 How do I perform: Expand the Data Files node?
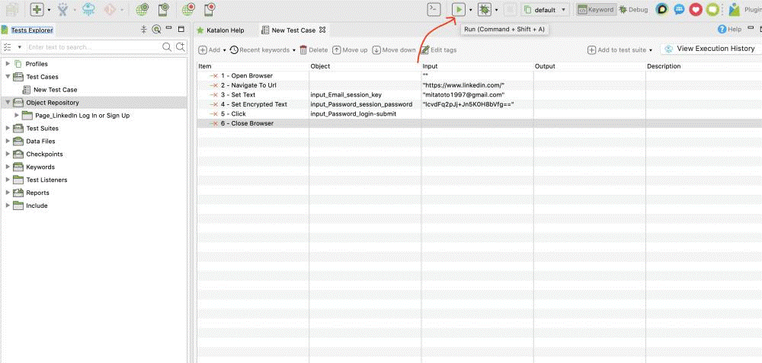pyautogui.click(x=8, y=142)
